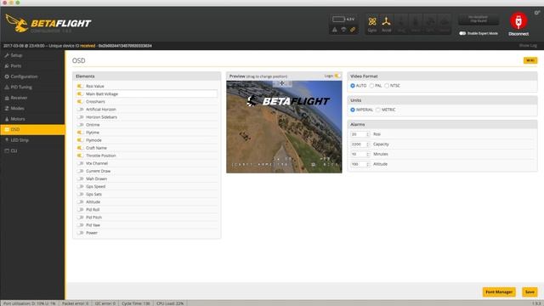Click the Setup wrench icon in sidebar
This screenshot has width=544, height=306.
coord(7,55)
